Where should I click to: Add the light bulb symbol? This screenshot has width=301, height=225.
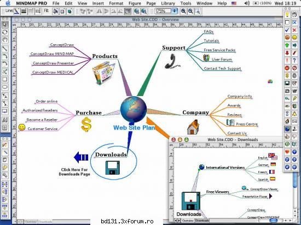click(287, 15)
